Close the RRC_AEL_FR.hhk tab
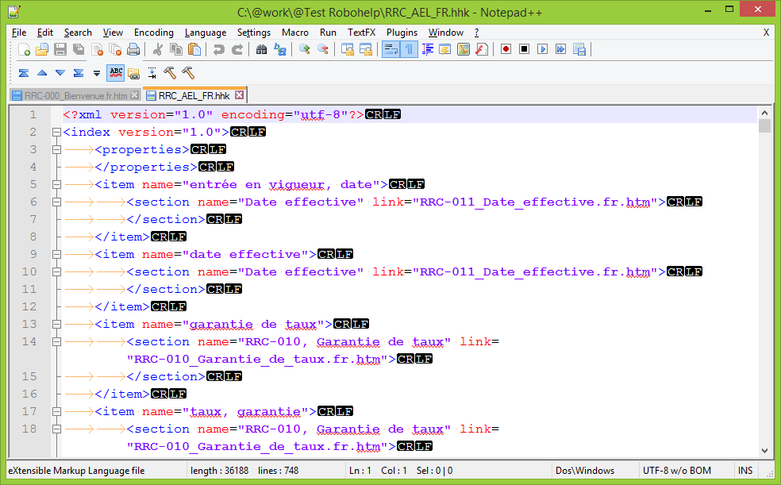Screen dimensions: 781x485 [240, 95]
